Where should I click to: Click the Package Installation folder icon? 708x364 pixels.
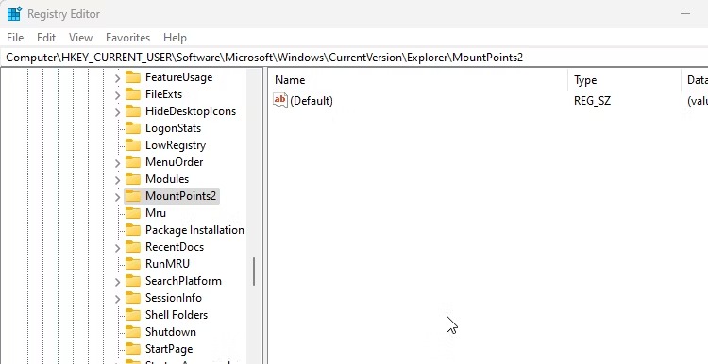(x=133, y=230)
